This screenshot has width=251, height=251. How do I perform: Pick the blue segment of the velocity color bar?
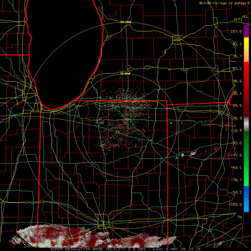tap(246, 199)
